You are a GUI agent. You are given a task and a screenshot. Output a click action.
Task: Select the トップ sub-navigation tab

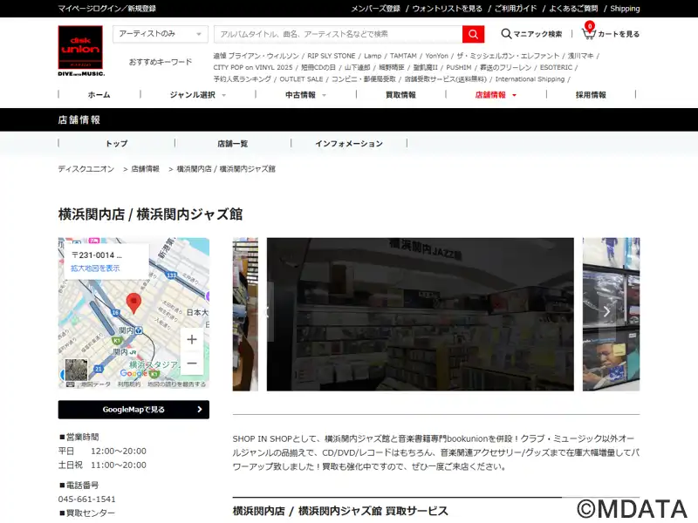click(x=116, y=143)
